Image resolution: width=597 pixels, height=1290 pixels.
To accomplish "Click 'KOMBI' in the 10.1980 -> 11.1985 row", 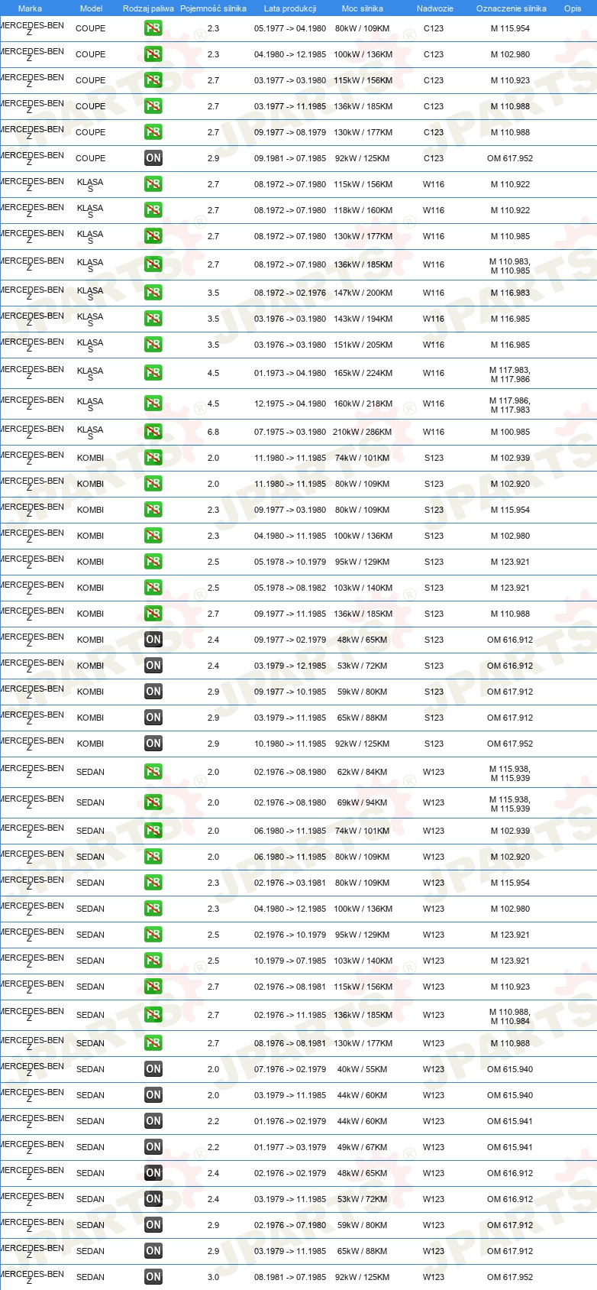I will pyautogui.click(x=90, y=744).
